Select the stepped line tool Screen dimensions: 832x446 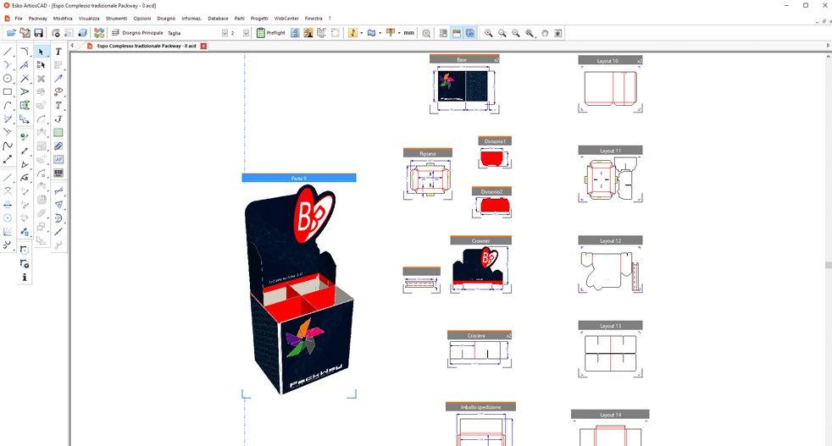pos(25,118)
